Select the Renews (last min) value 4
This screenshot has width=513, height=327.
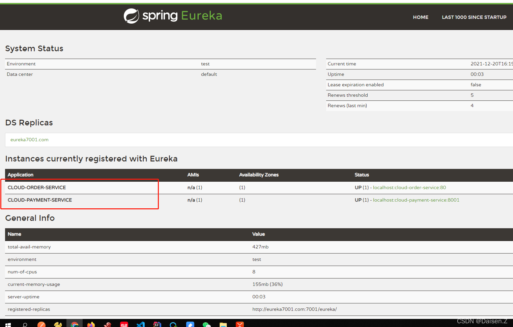click(472, 106)
